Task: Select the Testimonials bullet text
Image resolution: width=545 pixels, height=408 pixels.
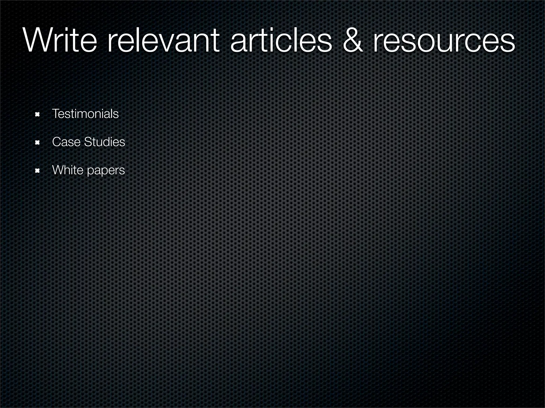Action: [x=85, y=114]
